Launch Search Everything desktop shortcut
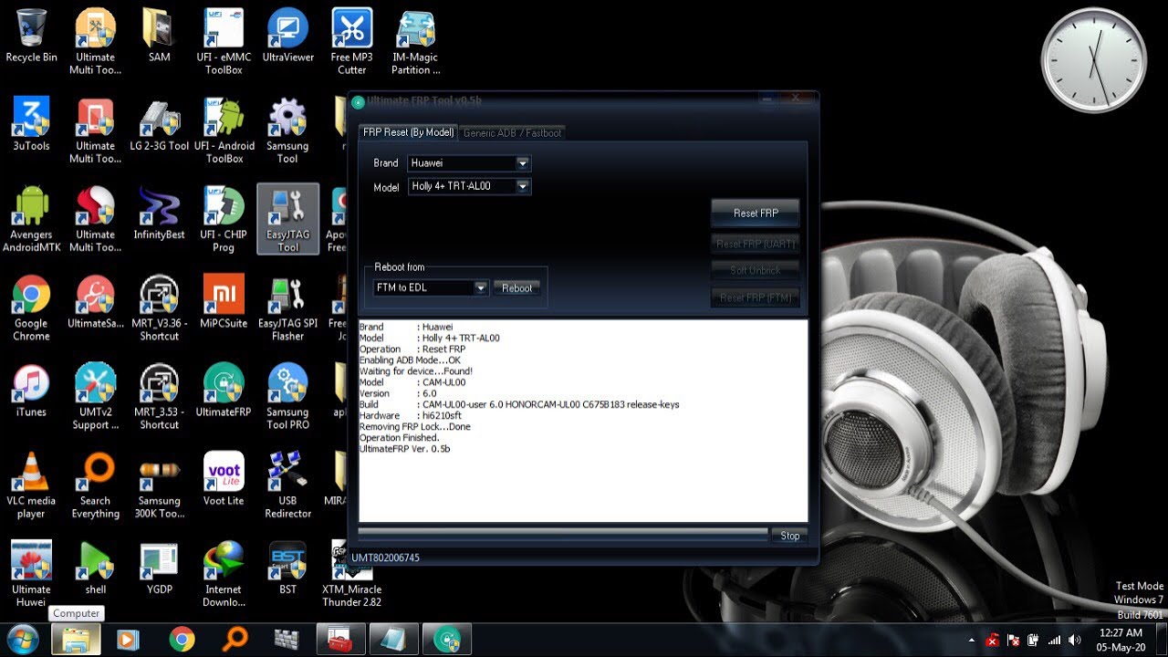Screen dimensions: 1168x657 point(95,485)
